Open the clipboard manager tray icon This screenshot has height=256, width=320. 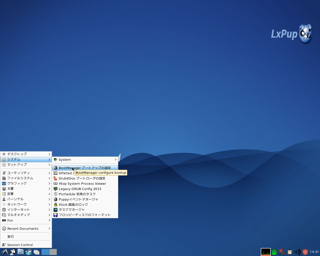pyautogui.click(x=290, y=252)
